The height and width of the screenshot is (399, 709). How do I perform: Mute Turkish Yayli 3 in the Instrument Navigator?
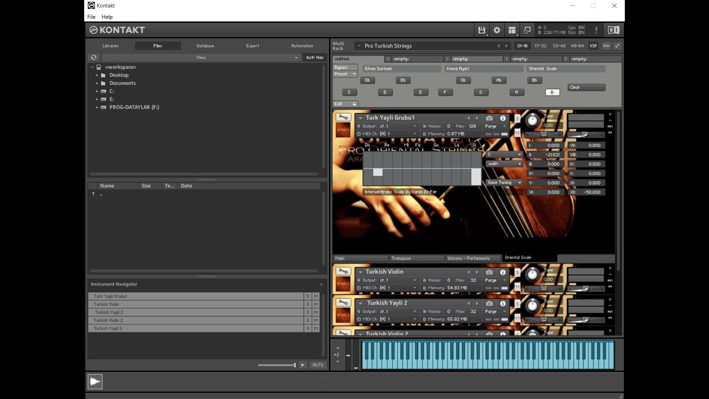(x=316, y=329)
